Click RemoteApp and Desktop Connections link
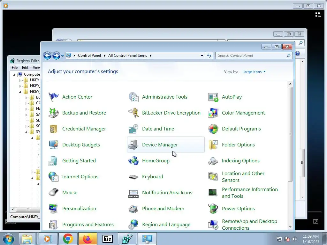The image size is (327, 245). pos(249,225)
